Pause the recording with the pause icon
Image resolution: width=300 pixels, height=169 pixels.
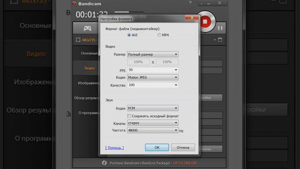[220, 28]
